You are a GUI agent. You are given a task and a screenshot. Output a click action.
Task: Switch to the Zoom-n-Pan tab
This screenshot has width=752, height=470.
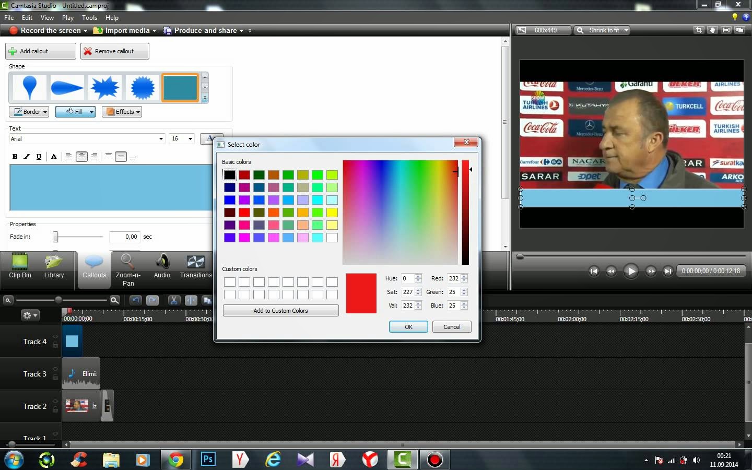128,269
